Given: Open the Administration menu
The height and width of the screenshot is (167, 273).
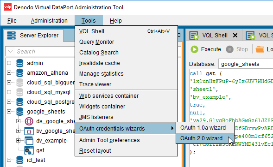Looking at the screenshot, I should tap(49, 21).
